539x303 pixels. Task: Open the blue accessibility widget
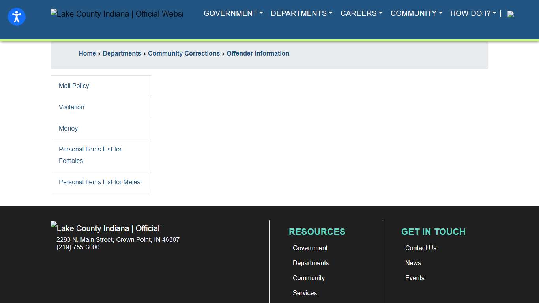(17, 17)
